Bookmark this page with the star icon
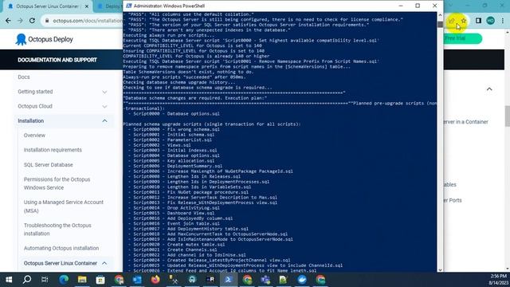The image size is (510, 287). click(x=464, y=21)
